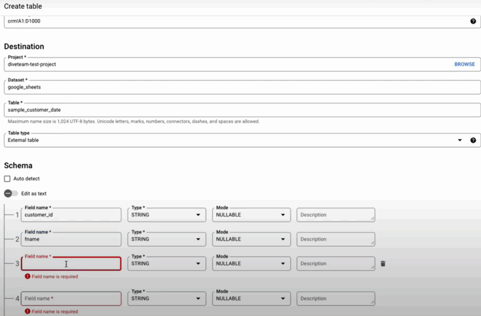Open the Mode dropdown for fname field
The height and width of the screenshot is (316, 481).
251,239
